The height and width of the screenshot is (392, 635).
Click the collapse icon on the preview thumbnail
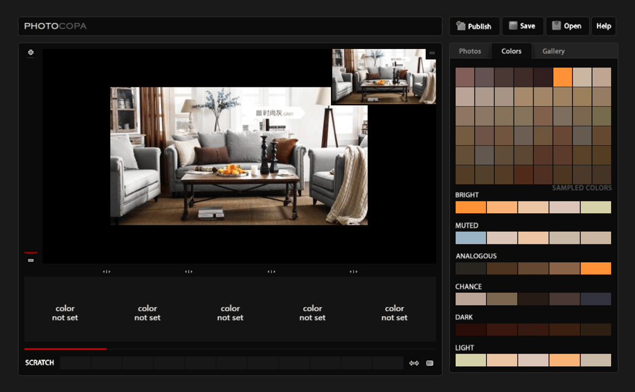tap(431, 52)
